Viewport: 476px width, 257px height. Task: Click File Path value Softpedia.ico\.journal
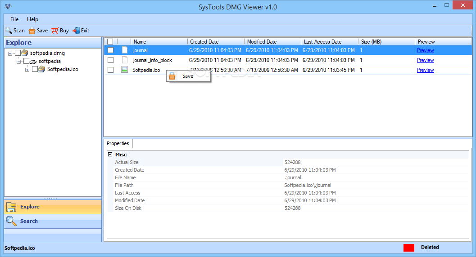tap(308, 185)
